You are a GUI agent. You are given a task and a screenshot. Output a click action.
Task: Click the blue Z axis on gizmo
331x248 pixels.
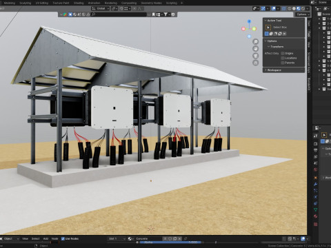(249, 21)
